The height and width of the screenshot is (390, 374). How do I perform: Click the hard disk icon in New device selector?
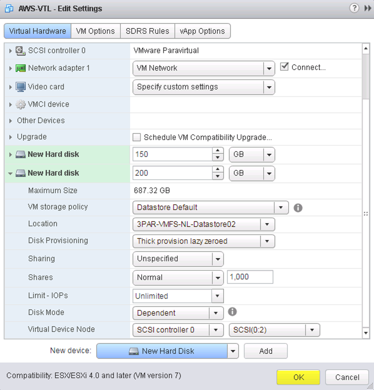click(x=134, y=351)
